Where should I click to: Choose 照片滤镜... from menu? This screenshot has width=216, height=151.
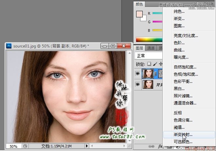[x=183, y=96]
